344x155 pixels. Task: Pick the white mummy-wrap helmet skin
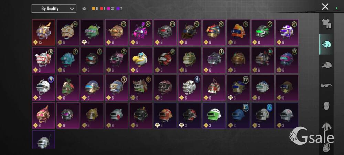click(43, 88)
